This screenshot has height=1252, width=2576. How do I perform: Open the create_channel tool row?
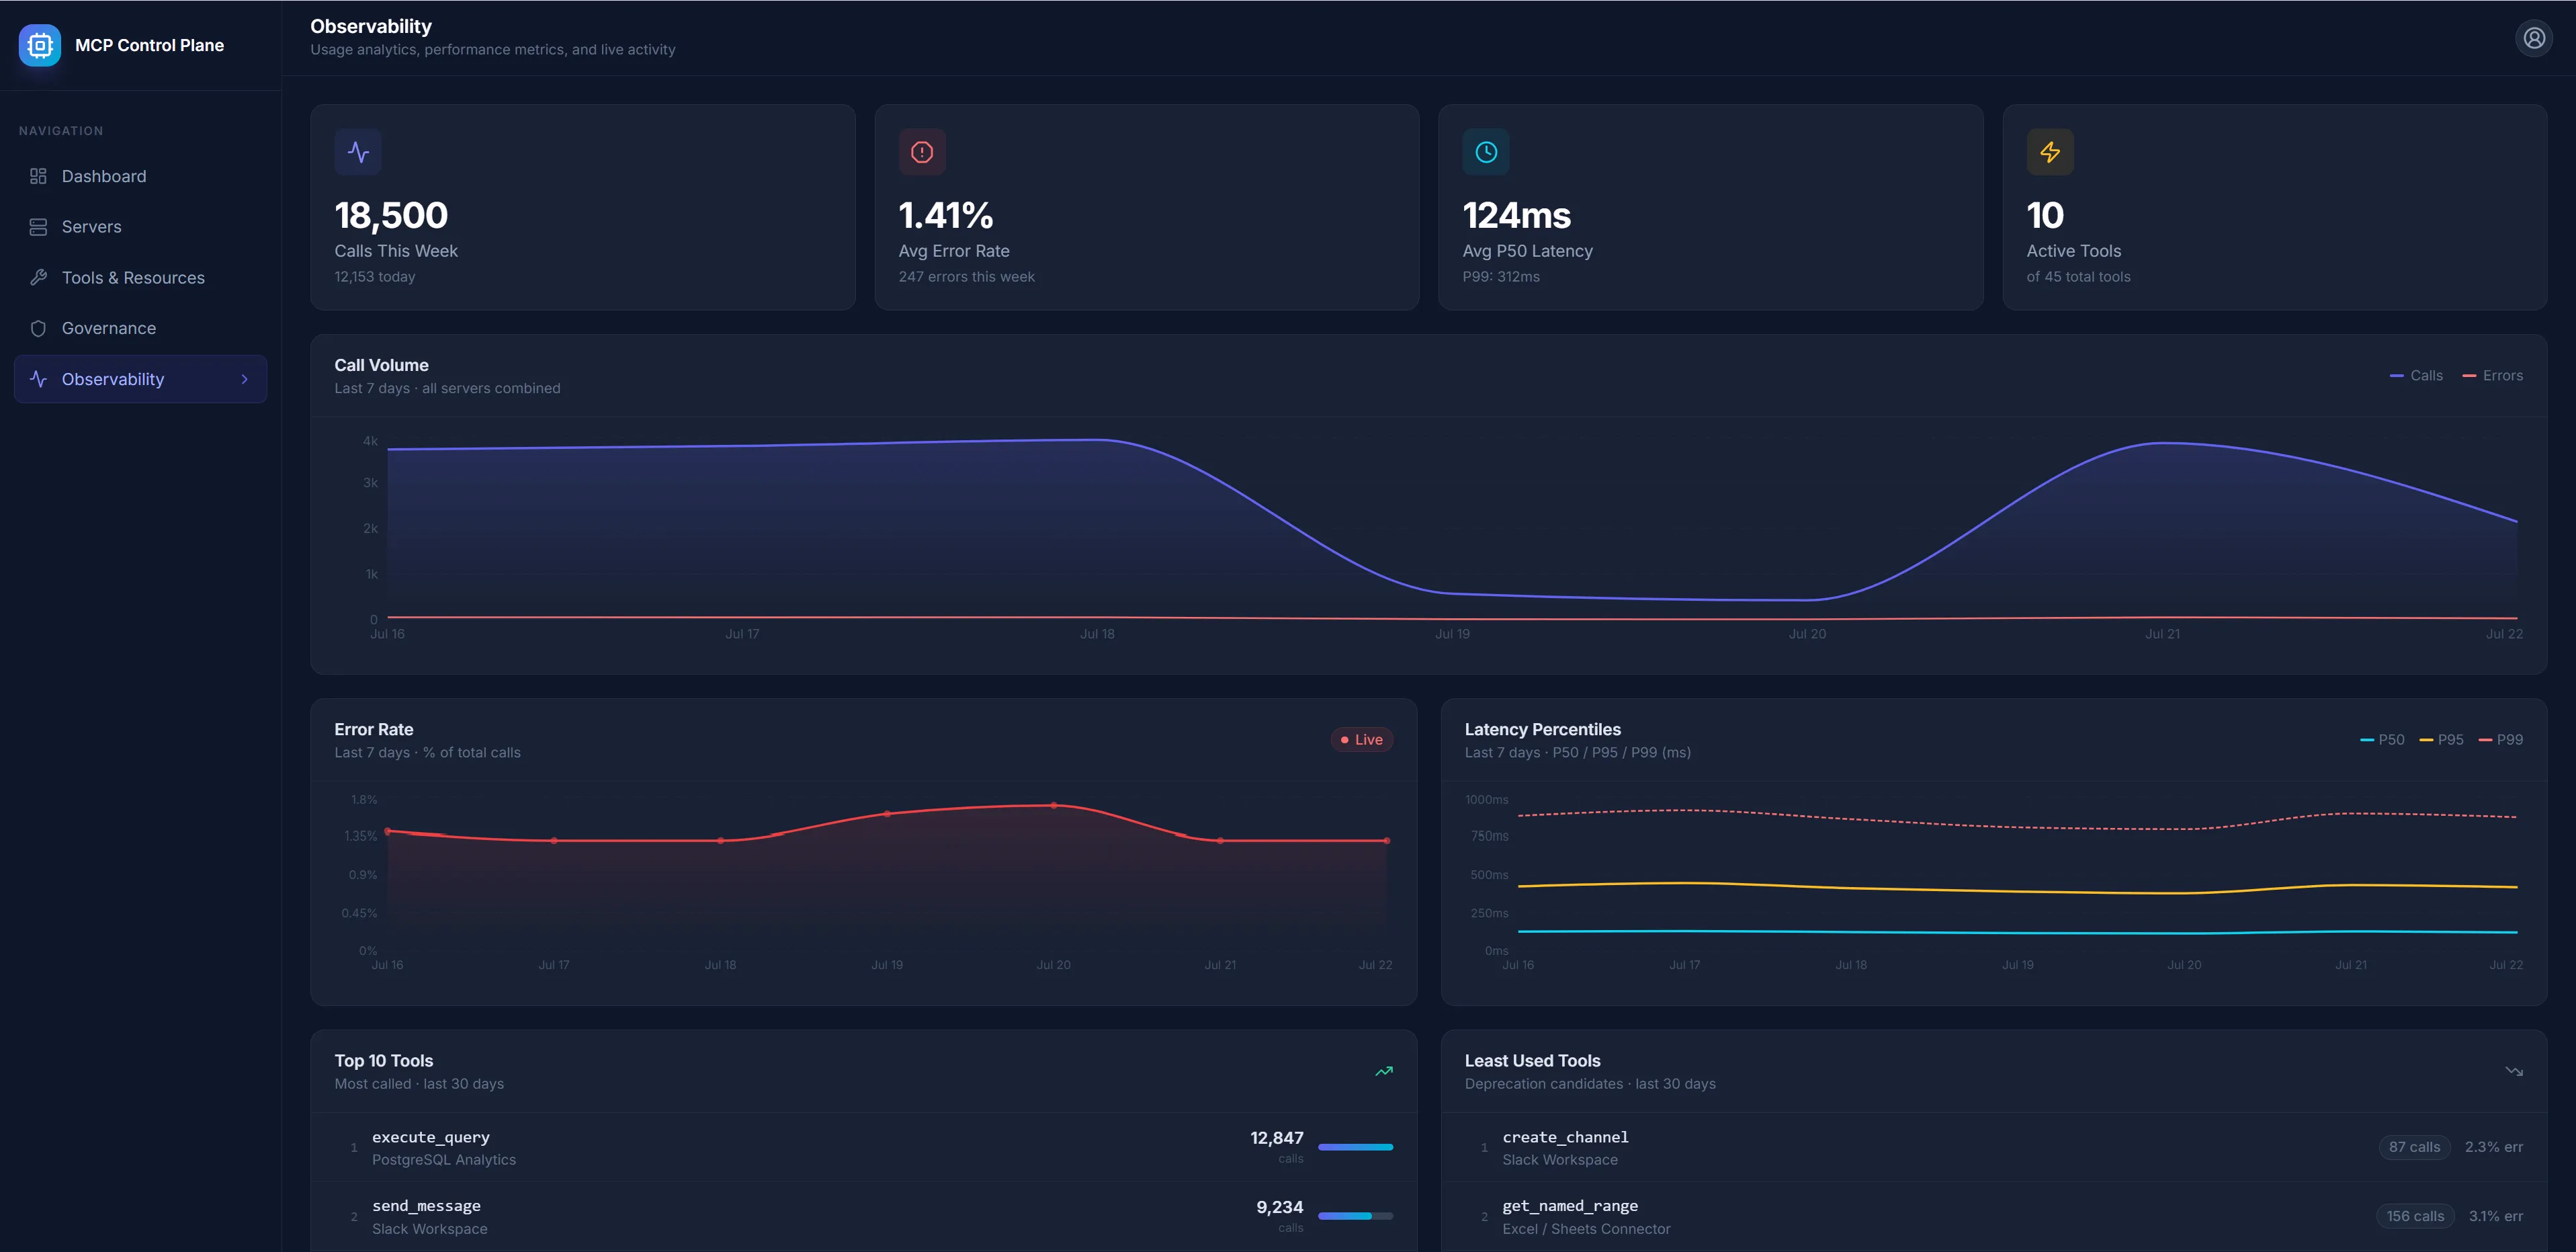(1993, 1147)
